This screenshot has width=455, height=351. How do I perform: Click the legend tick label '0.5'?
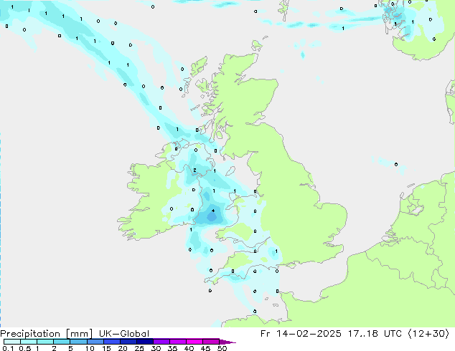(24, 348)
